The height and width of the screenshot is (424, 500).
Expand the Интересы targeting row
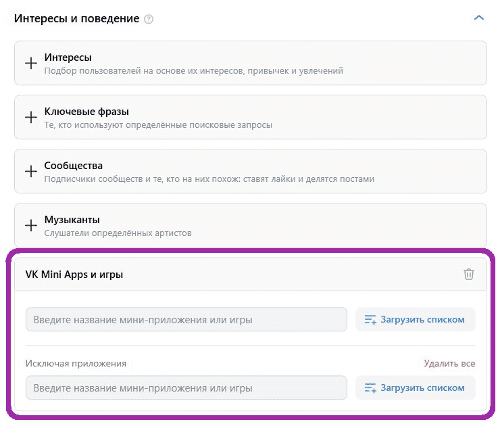[x=250, y=64]
